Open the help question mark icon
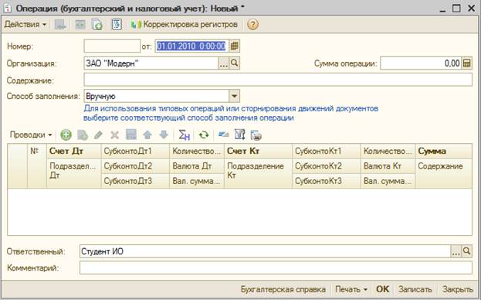This screenshot has width=481, height=300. coord(252,25)
